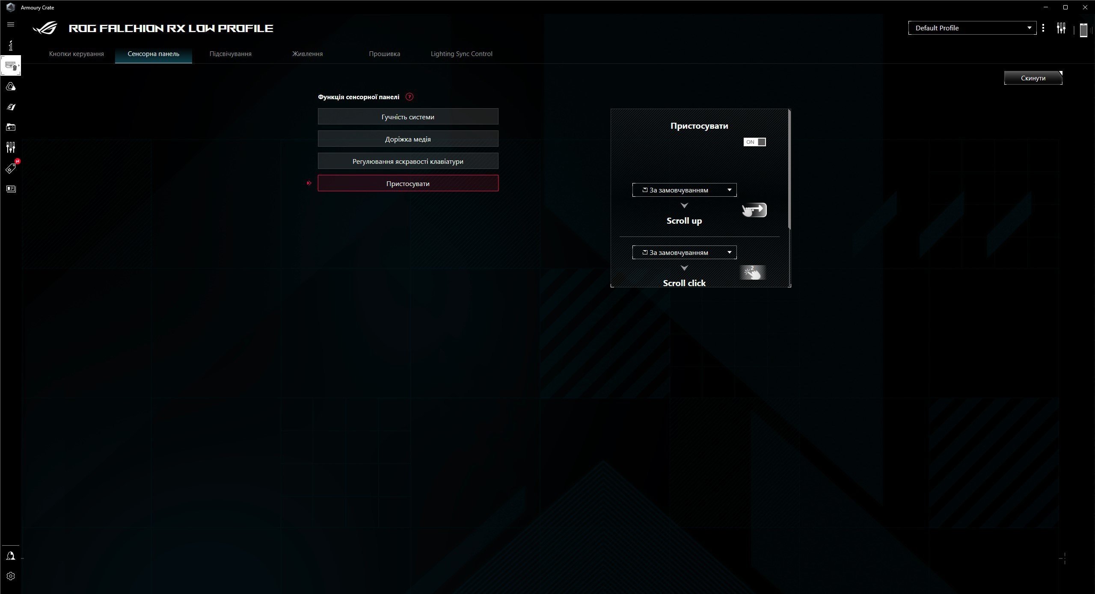Click the chevron arrow above Scroll up
This screenshot has height=594, width=1095.
pyautogui.click(x=684, y=206)
